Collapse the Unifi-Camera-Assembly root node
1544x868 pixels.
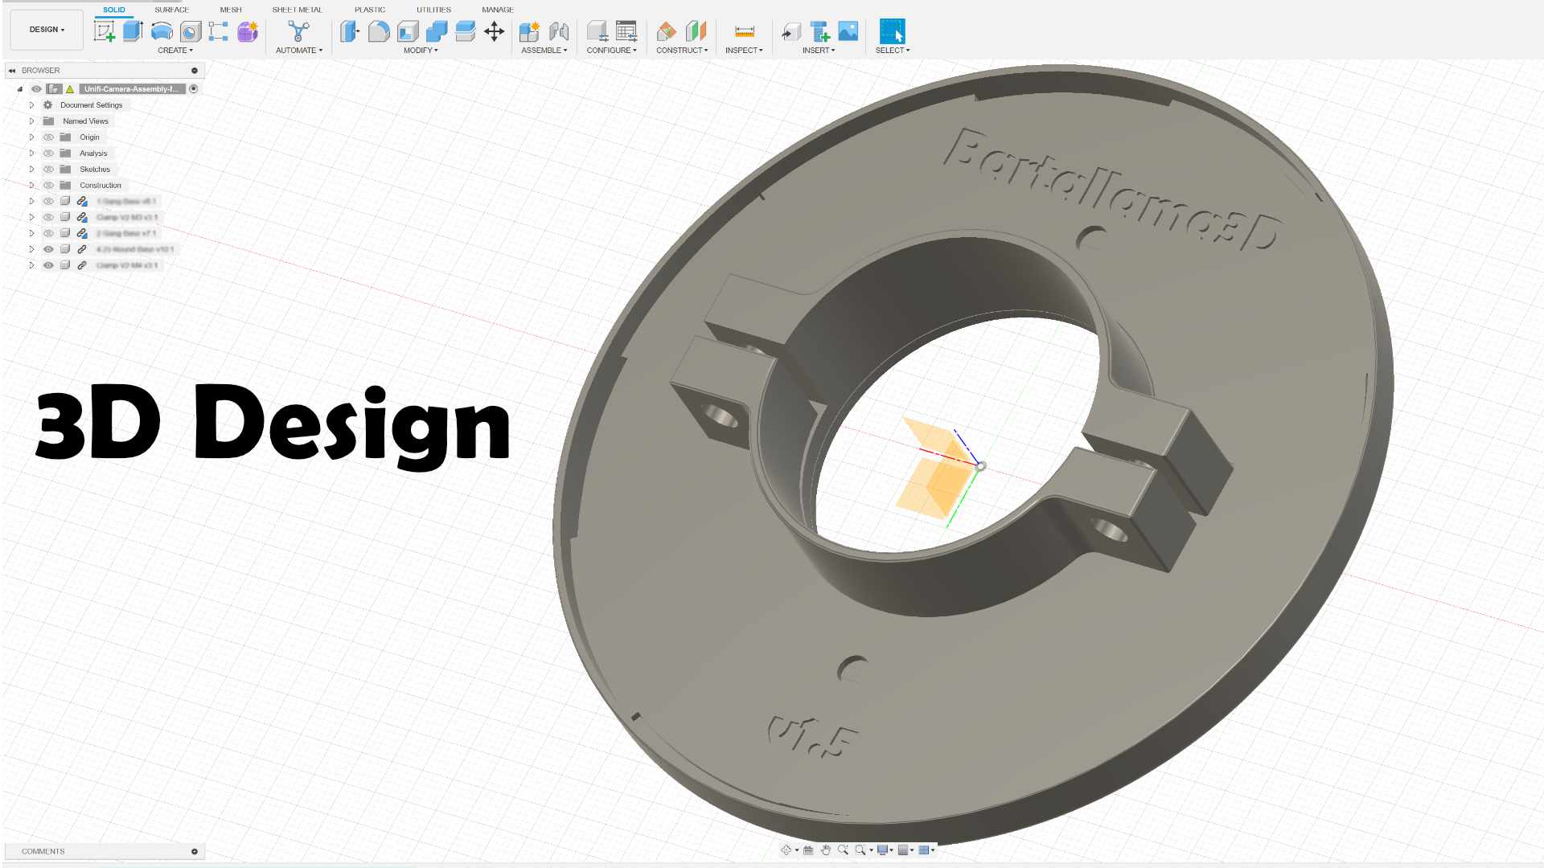[x=20, y=89]
